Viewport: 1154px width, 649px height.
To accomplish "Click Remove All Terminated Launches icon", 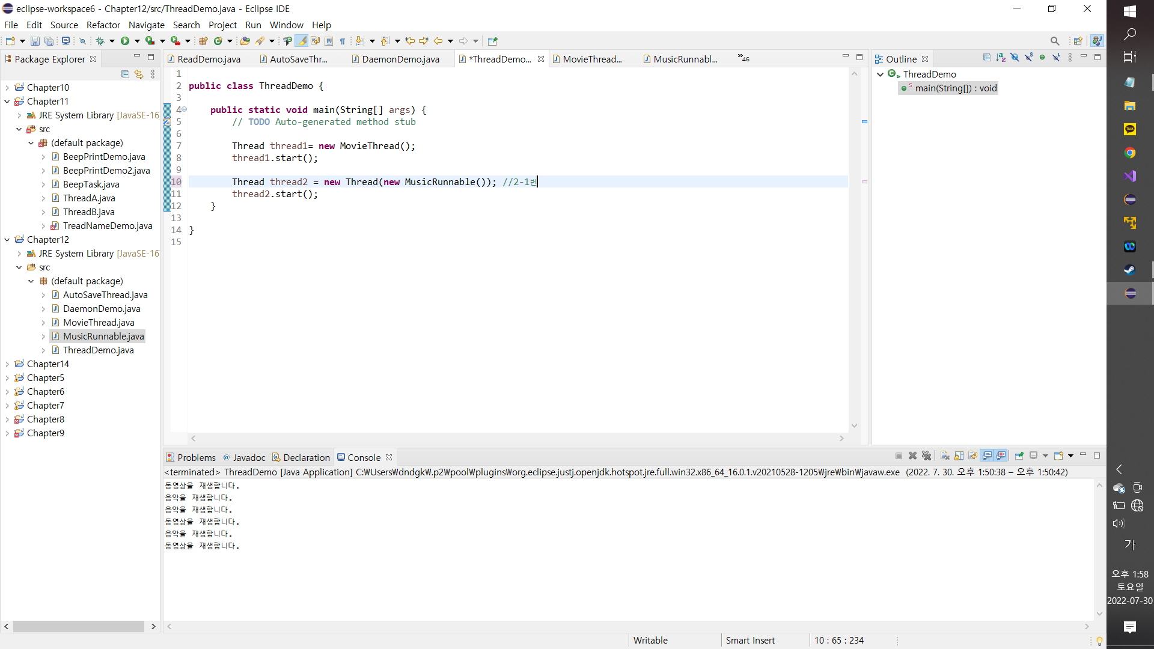I will 926,456.
